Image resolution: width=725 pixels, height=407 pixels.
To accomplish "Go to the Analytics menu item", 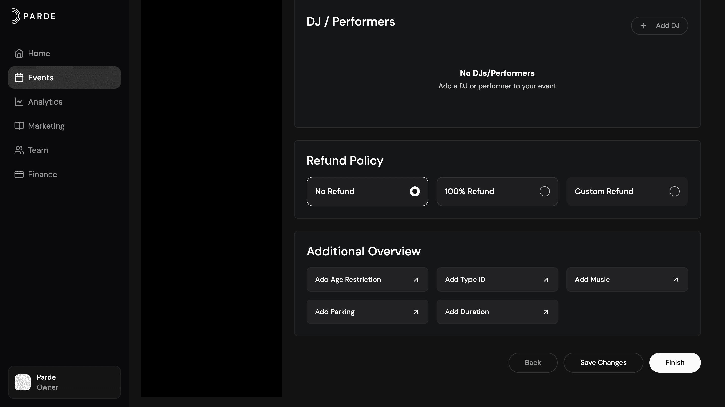I will pyautogui.click(x=45, y=102).
